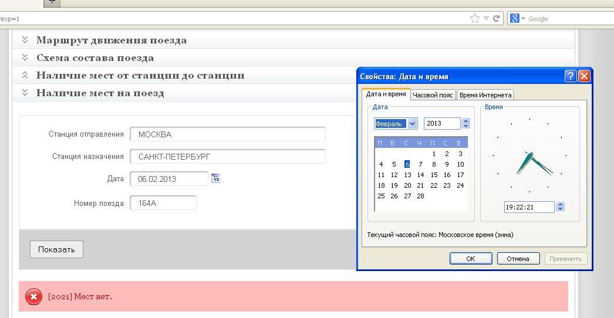Open the Google search engine selector icon

point(517,19)
